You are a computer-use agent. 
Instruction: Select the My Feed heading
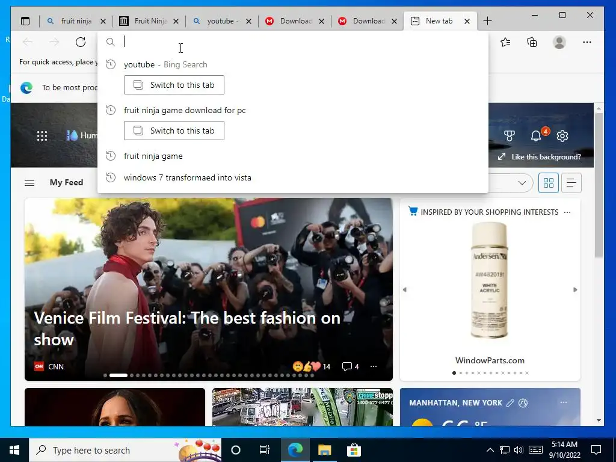66,183
